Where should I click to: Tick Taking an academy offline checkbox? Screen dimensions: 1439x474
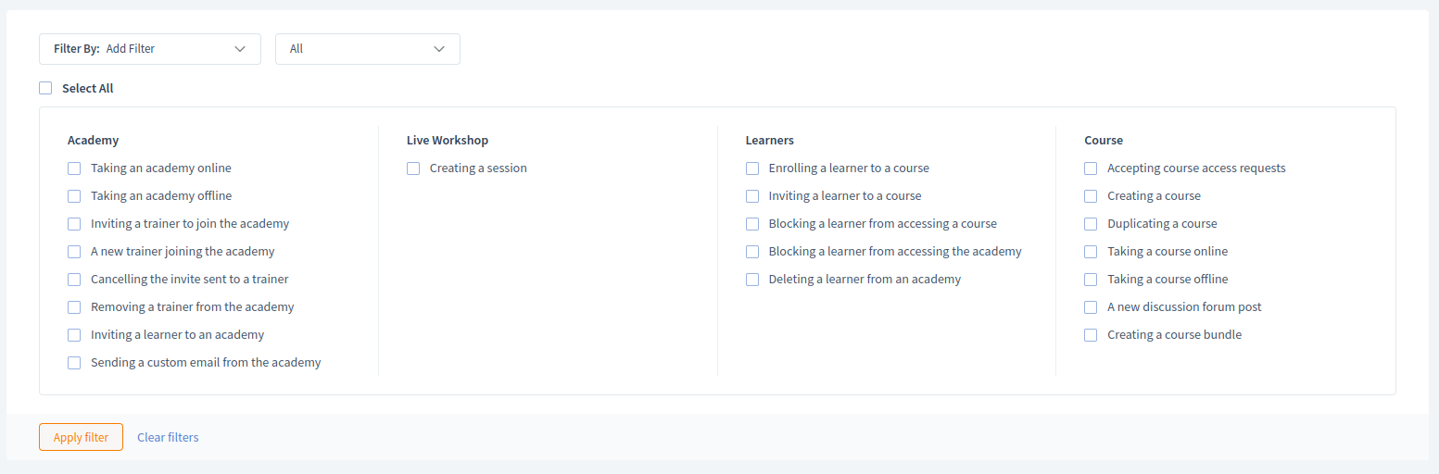coord(74,196)
